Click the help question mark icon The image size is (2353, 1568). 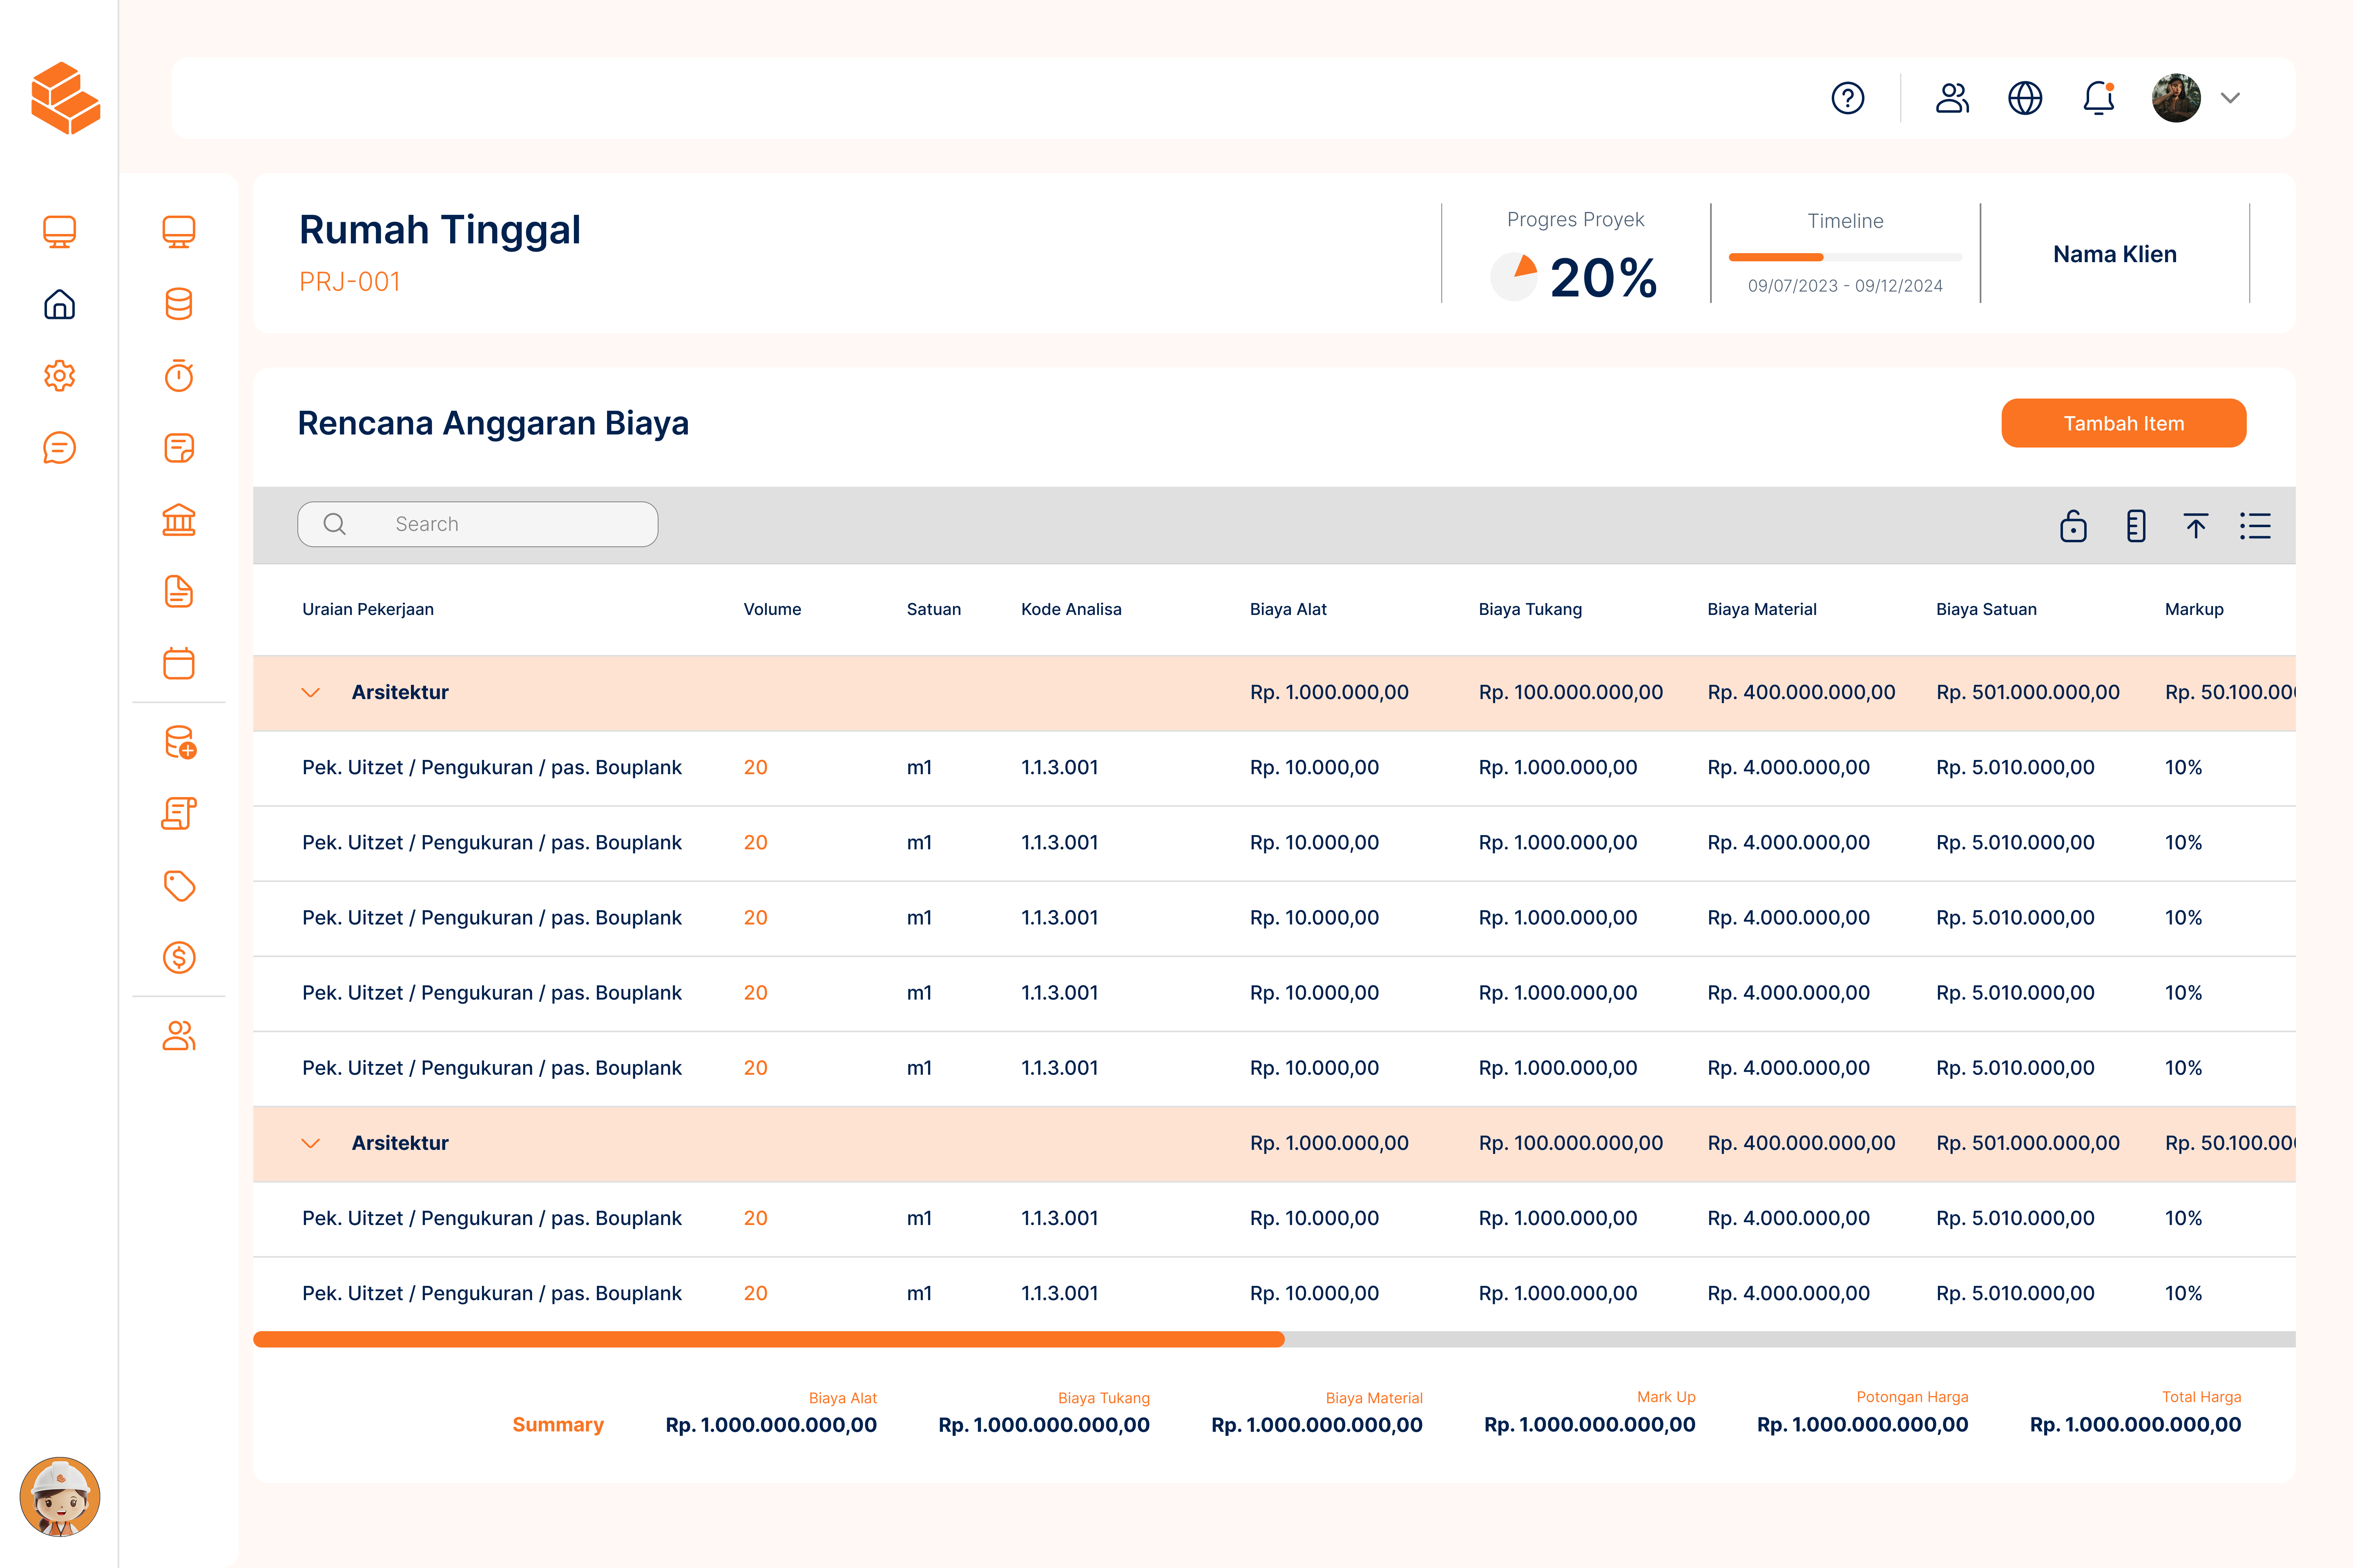[1848, 98]
